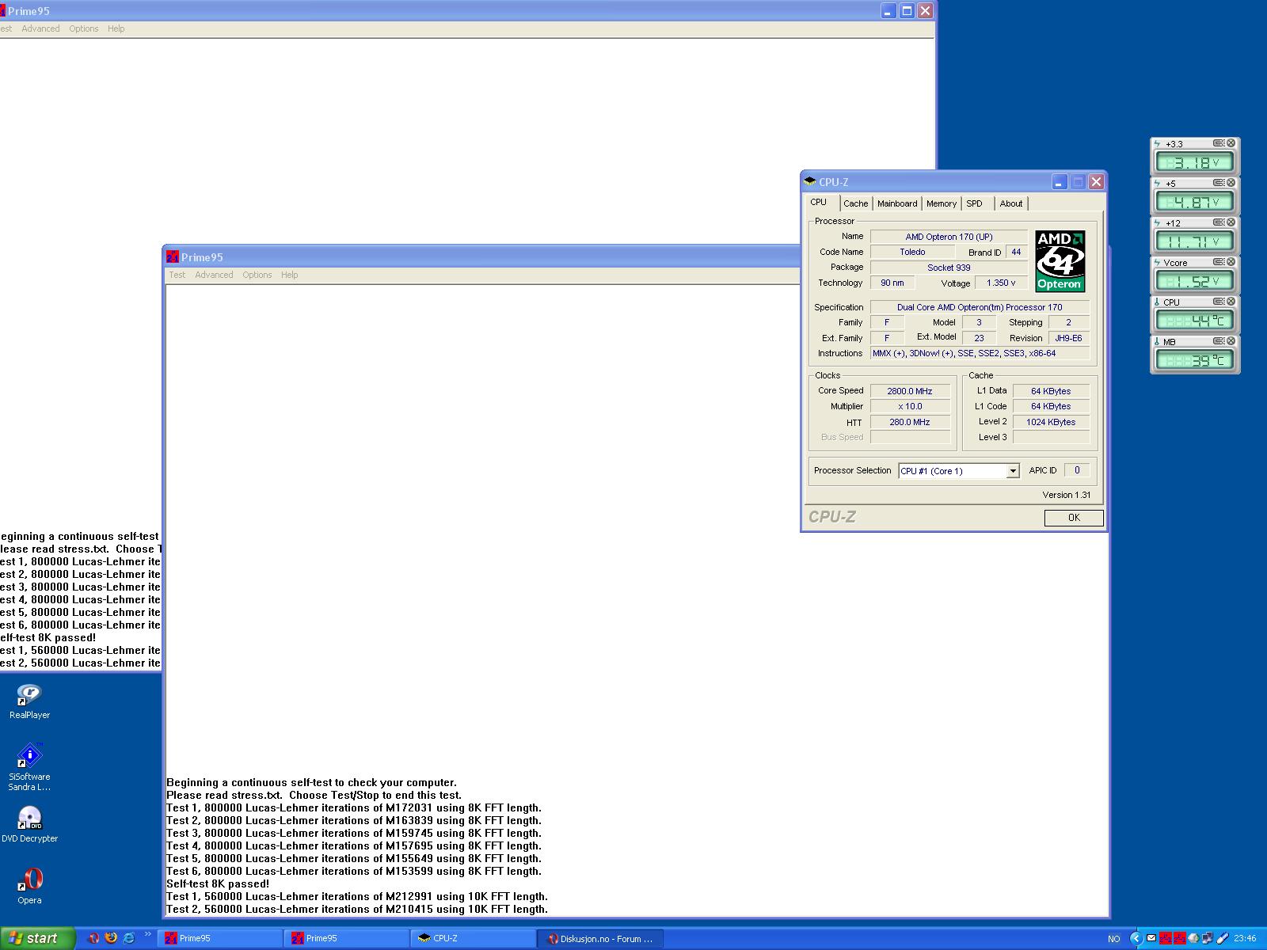Switch to the first Prime95 taskbar button

221,938
